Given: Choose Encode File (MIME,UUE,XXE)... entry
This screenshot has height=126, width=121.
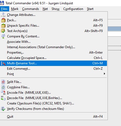Looking at the screenshot, I should click(53, 93).
